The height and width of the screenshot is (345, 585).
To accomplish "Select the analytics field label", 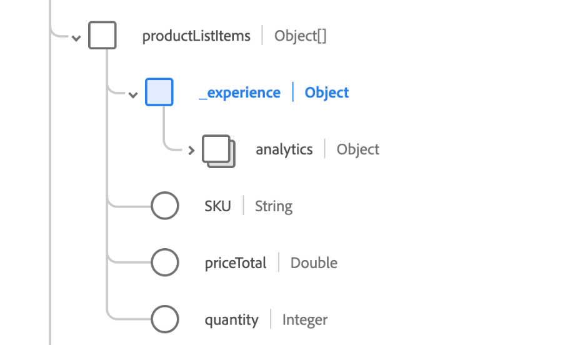I will [284, 150].
